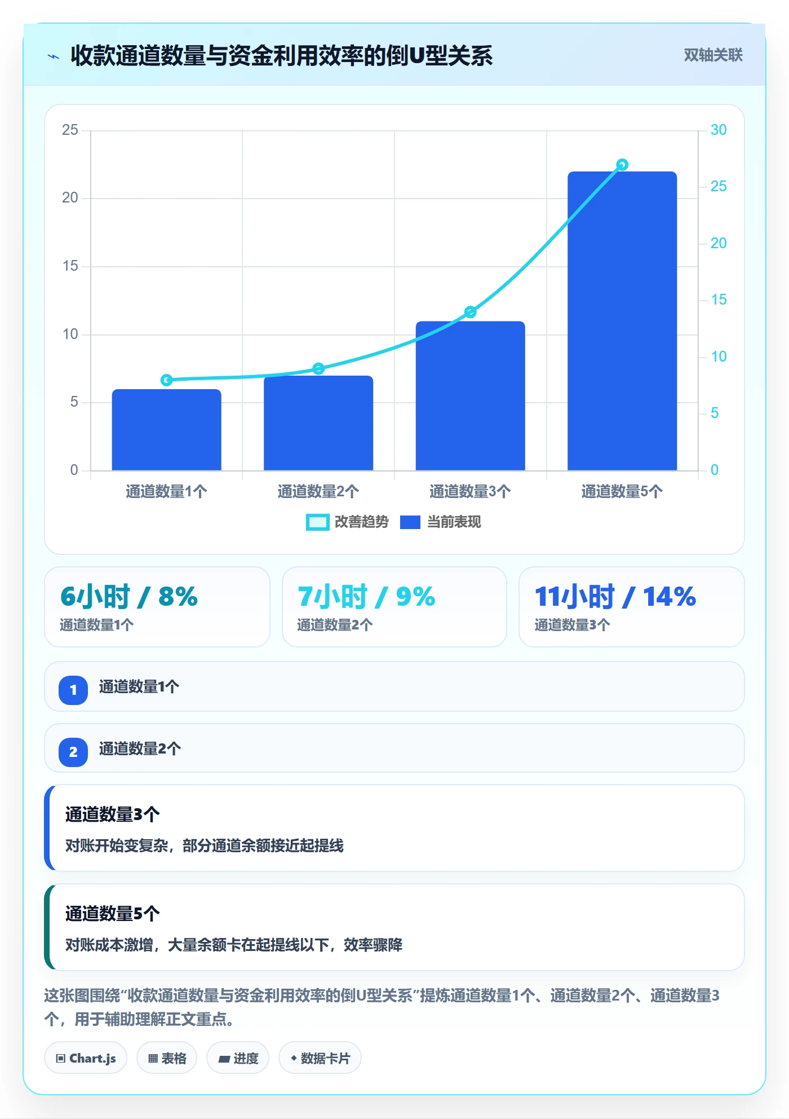This screenshot has width=789, height=1119.
Task: Click the x-axis label 通道数量1个
Action: (167, 492)
